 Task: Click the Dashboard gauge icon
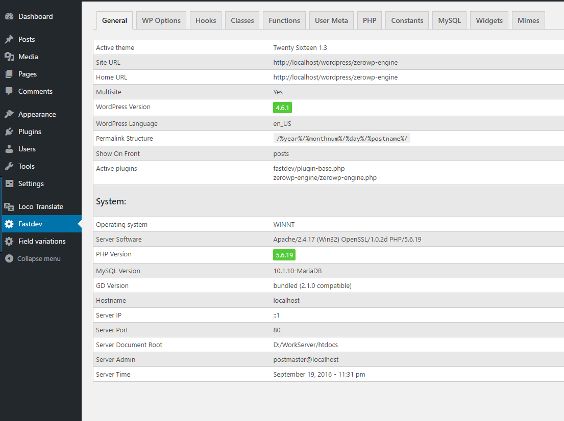(x=9, y=16)
